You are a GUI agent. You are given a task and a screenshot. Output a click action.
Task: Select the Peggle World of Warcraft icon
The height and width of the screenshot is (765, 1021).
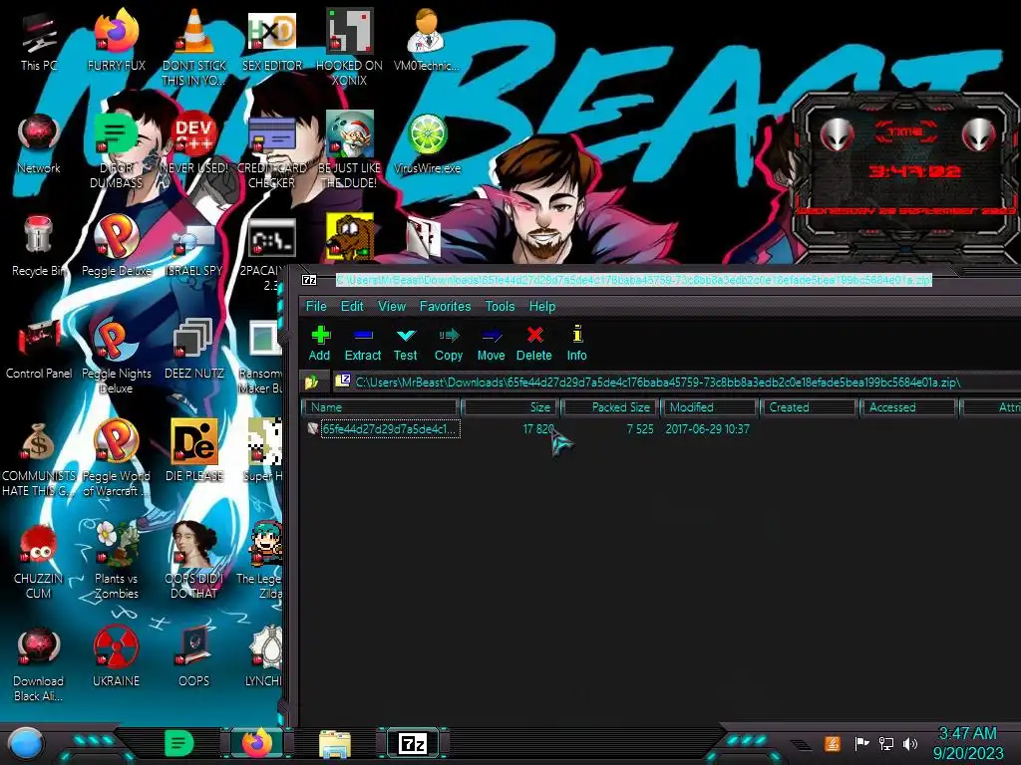pos(117,459)
